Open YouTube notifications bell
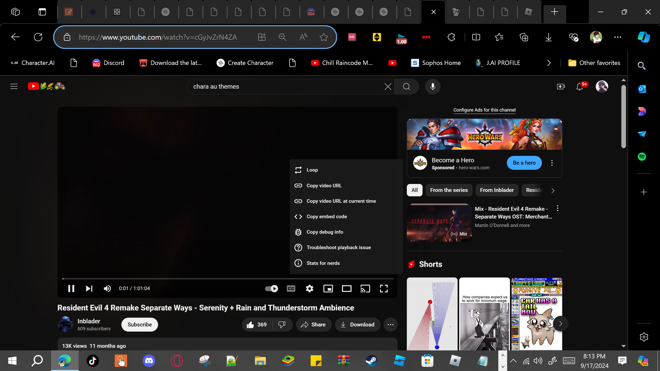Screen dimensions: 660x371 (580, 87)
